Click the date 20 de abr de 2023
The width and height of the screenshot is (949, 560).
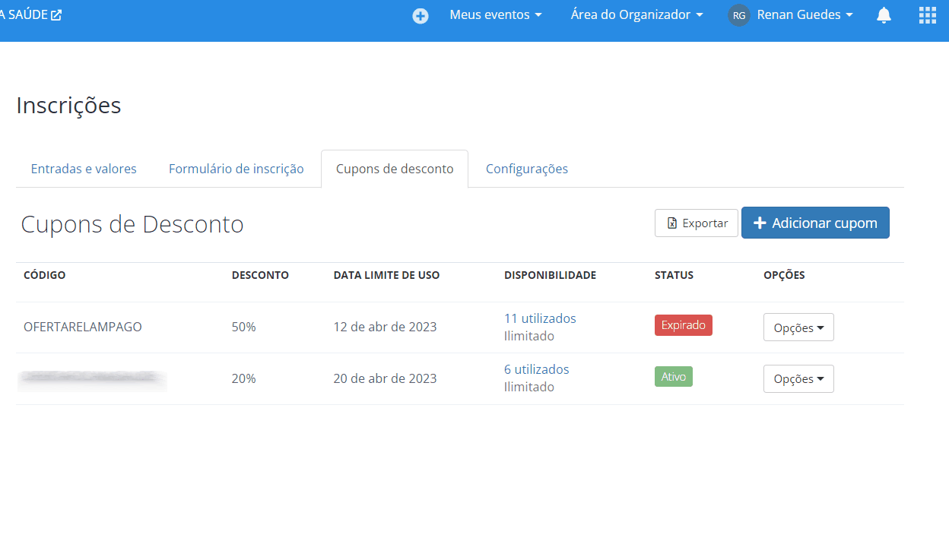click(385, 378)
